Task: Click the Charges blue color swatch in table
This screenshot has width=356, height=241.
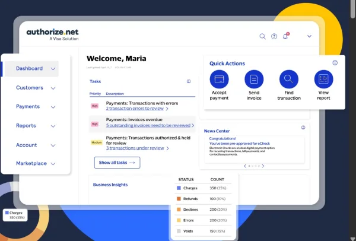Action: pyautogui.click(x=179, y=188)
